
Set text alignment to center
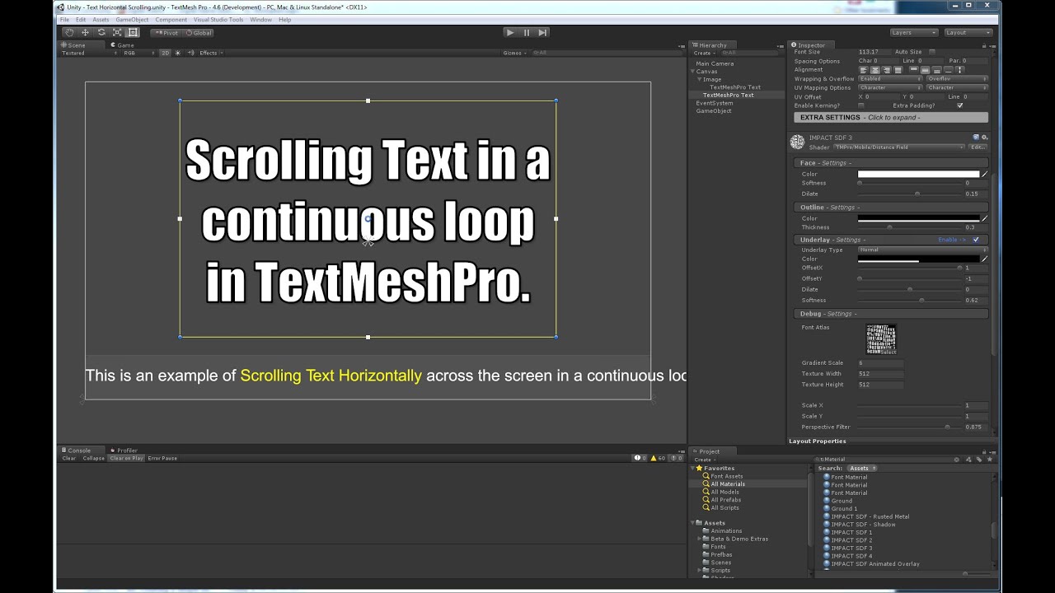pyautogui.click(x=875, y=70)
